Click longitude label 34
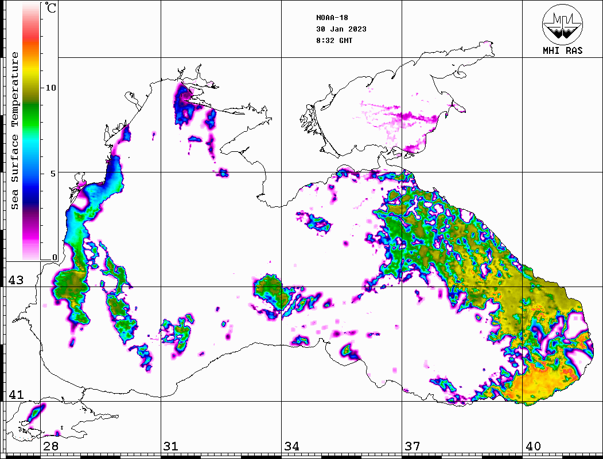The height and width of the screenshot is (459, 603). click(x=291, y=446)
